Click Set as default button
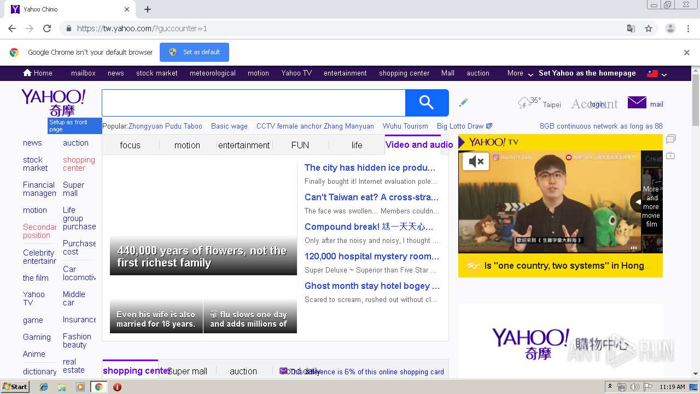 point(194,52)
